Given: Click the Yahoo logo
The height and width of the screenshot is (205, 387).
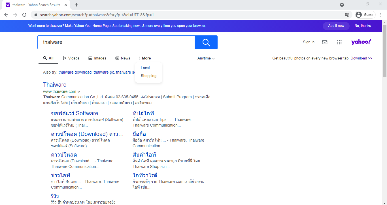Looking at the screenshot, I should tap(361, 42).
